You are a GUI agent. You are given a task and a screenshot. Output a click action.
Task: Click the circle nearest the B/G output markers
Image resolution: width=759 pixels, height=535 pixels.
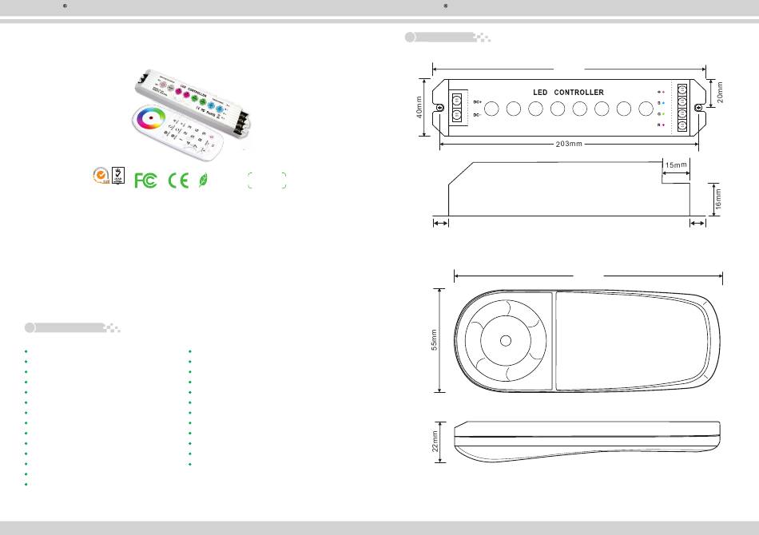coord(646,109)
